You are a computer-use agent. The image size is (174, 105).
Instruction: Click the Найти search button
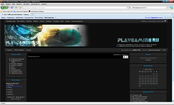click(x=148, y=60)
